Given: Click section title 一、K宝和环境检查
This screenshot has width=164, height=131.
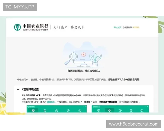Looking at the screenshot, I should click(28, 90).
